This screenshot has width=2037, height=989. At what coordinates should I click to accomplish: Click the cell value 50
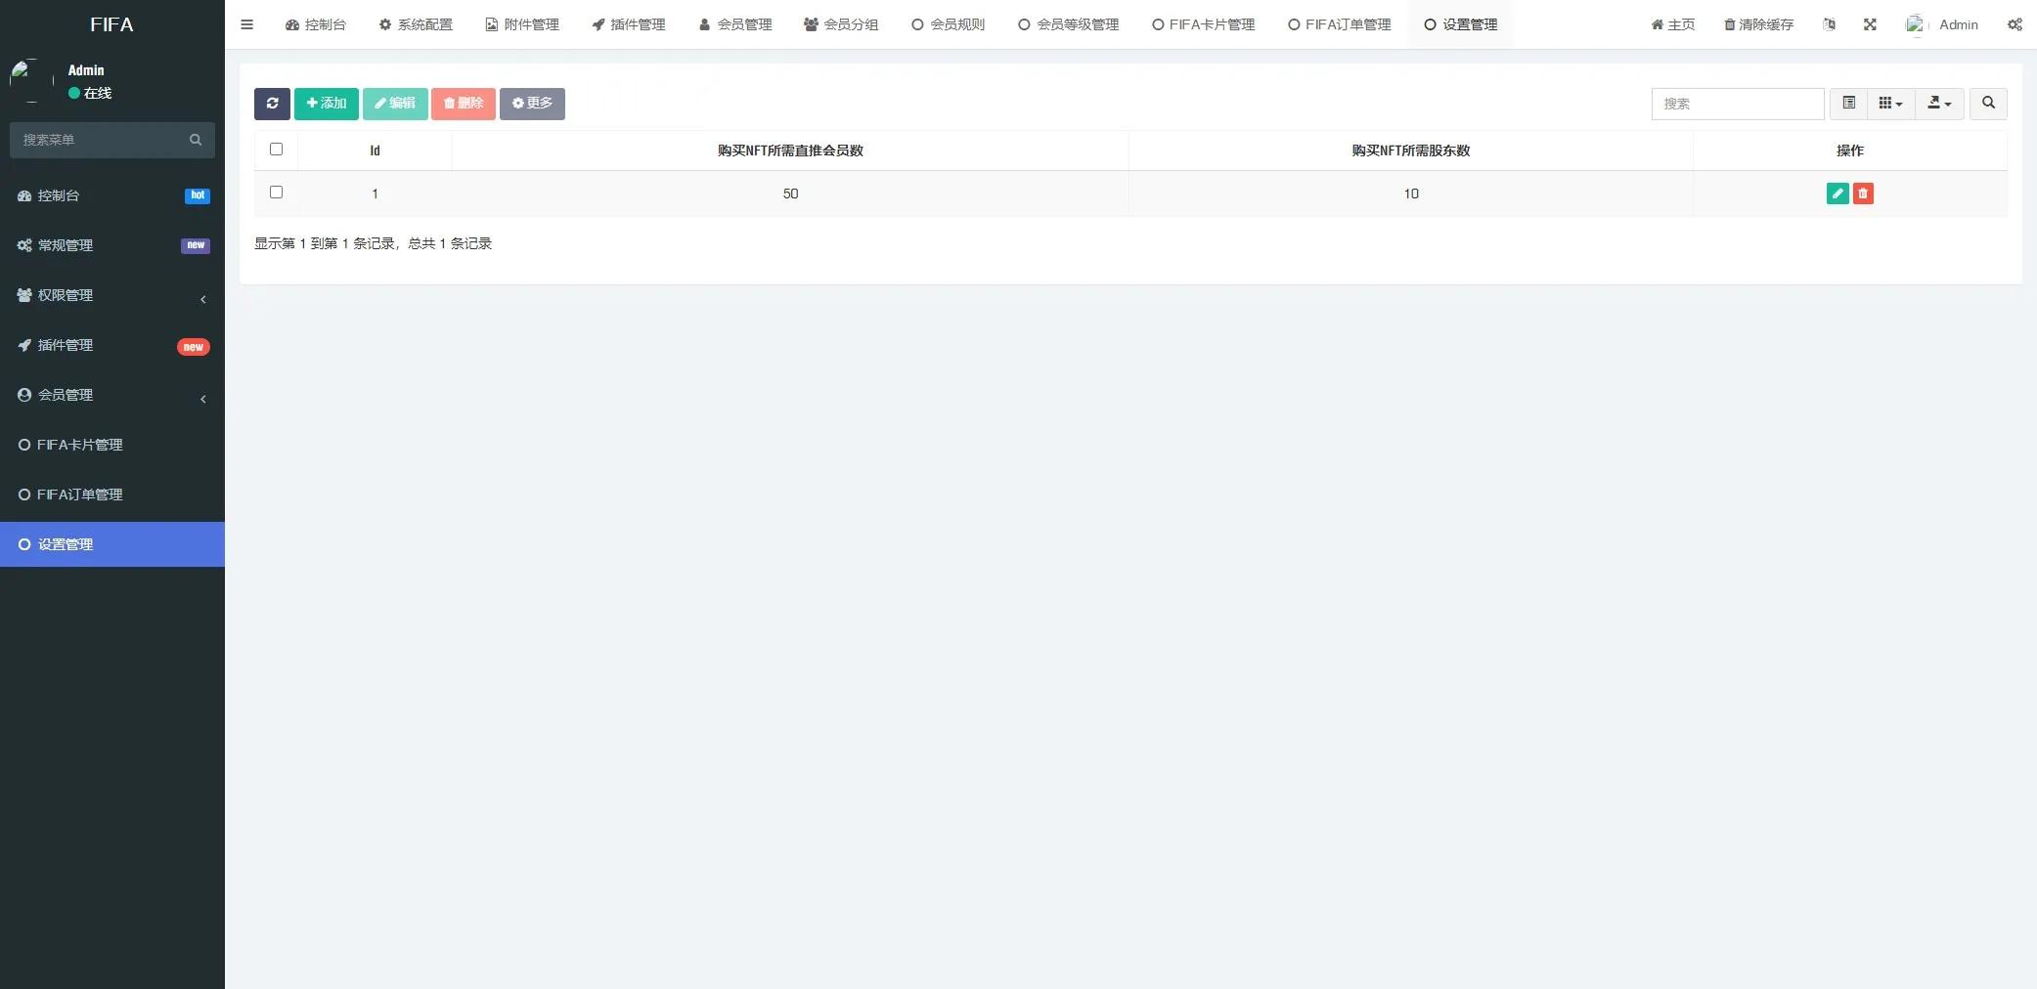pos(790,193)
